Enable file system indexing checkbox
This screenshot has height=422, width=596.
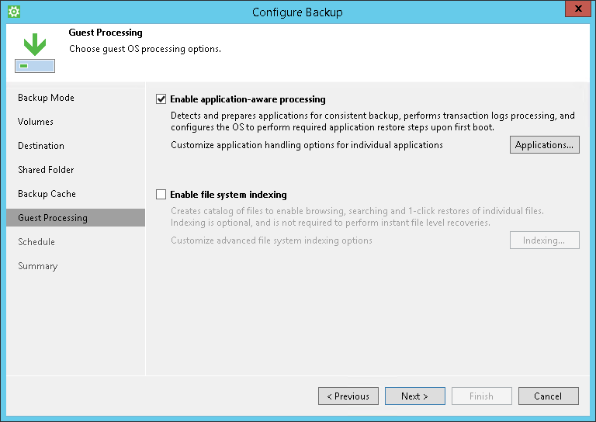(161, 195)
